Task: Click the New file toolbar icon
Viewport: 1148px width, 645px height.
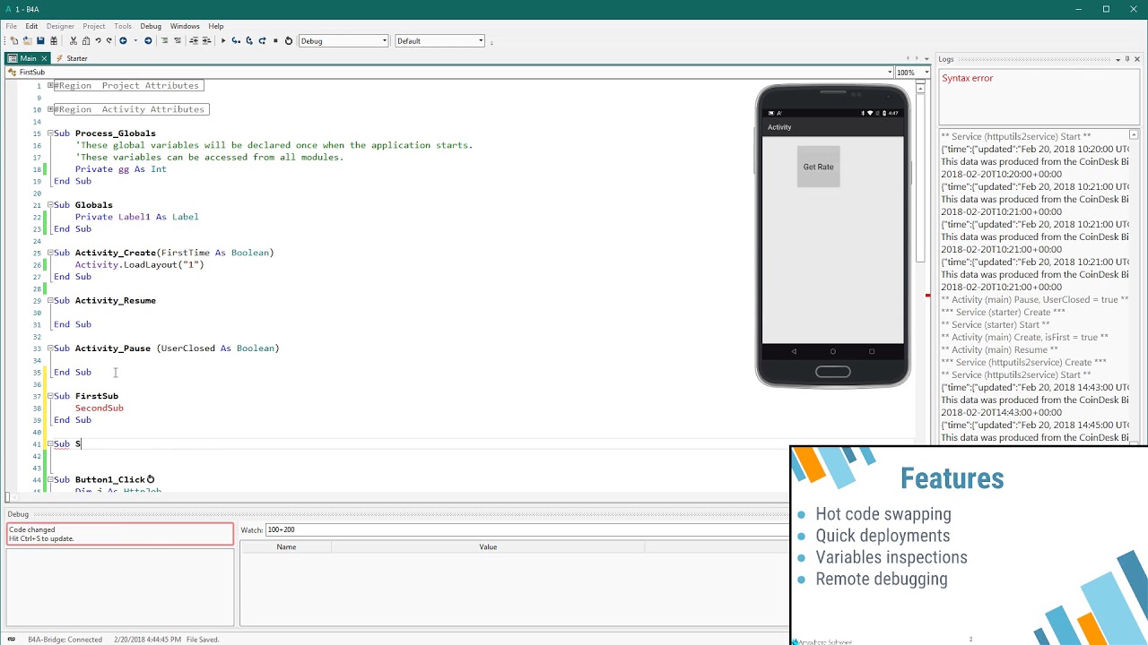Action: tap(14, 40)
